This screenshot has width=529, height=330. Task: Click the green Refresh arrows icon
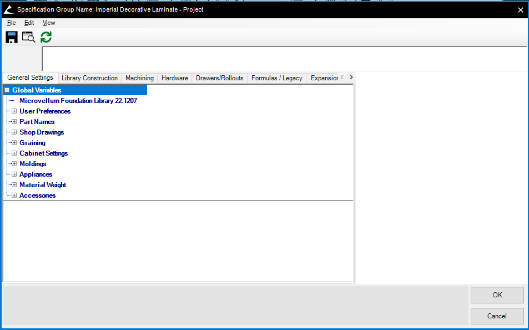[x=46, y=37]
